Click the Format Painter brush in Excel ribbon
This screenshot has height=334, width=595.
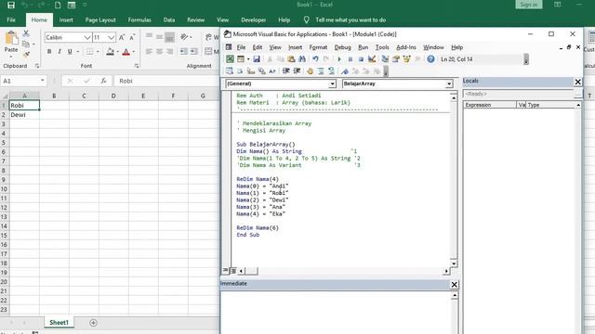point(26,55)
